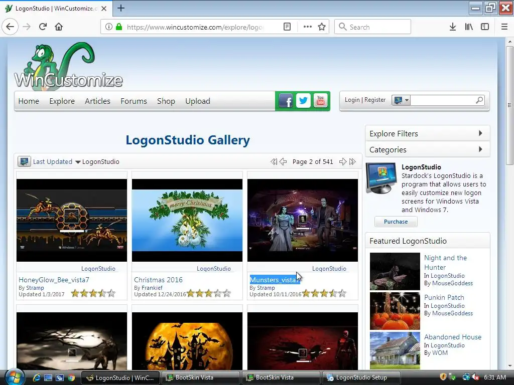The image size is (514, 385).
Task: Expand the Explore Filters panel
Action: (428, 133)
